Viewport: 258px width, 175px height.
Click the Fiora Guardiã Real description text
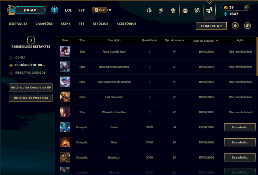(114, 52)
